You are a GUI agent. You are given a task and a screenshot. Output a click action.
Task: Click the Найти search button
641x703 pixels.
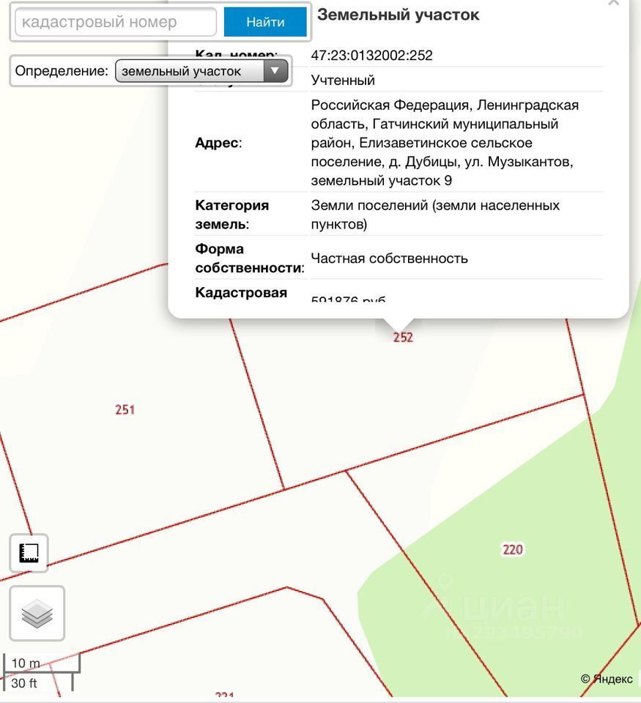tap(265, 22)
